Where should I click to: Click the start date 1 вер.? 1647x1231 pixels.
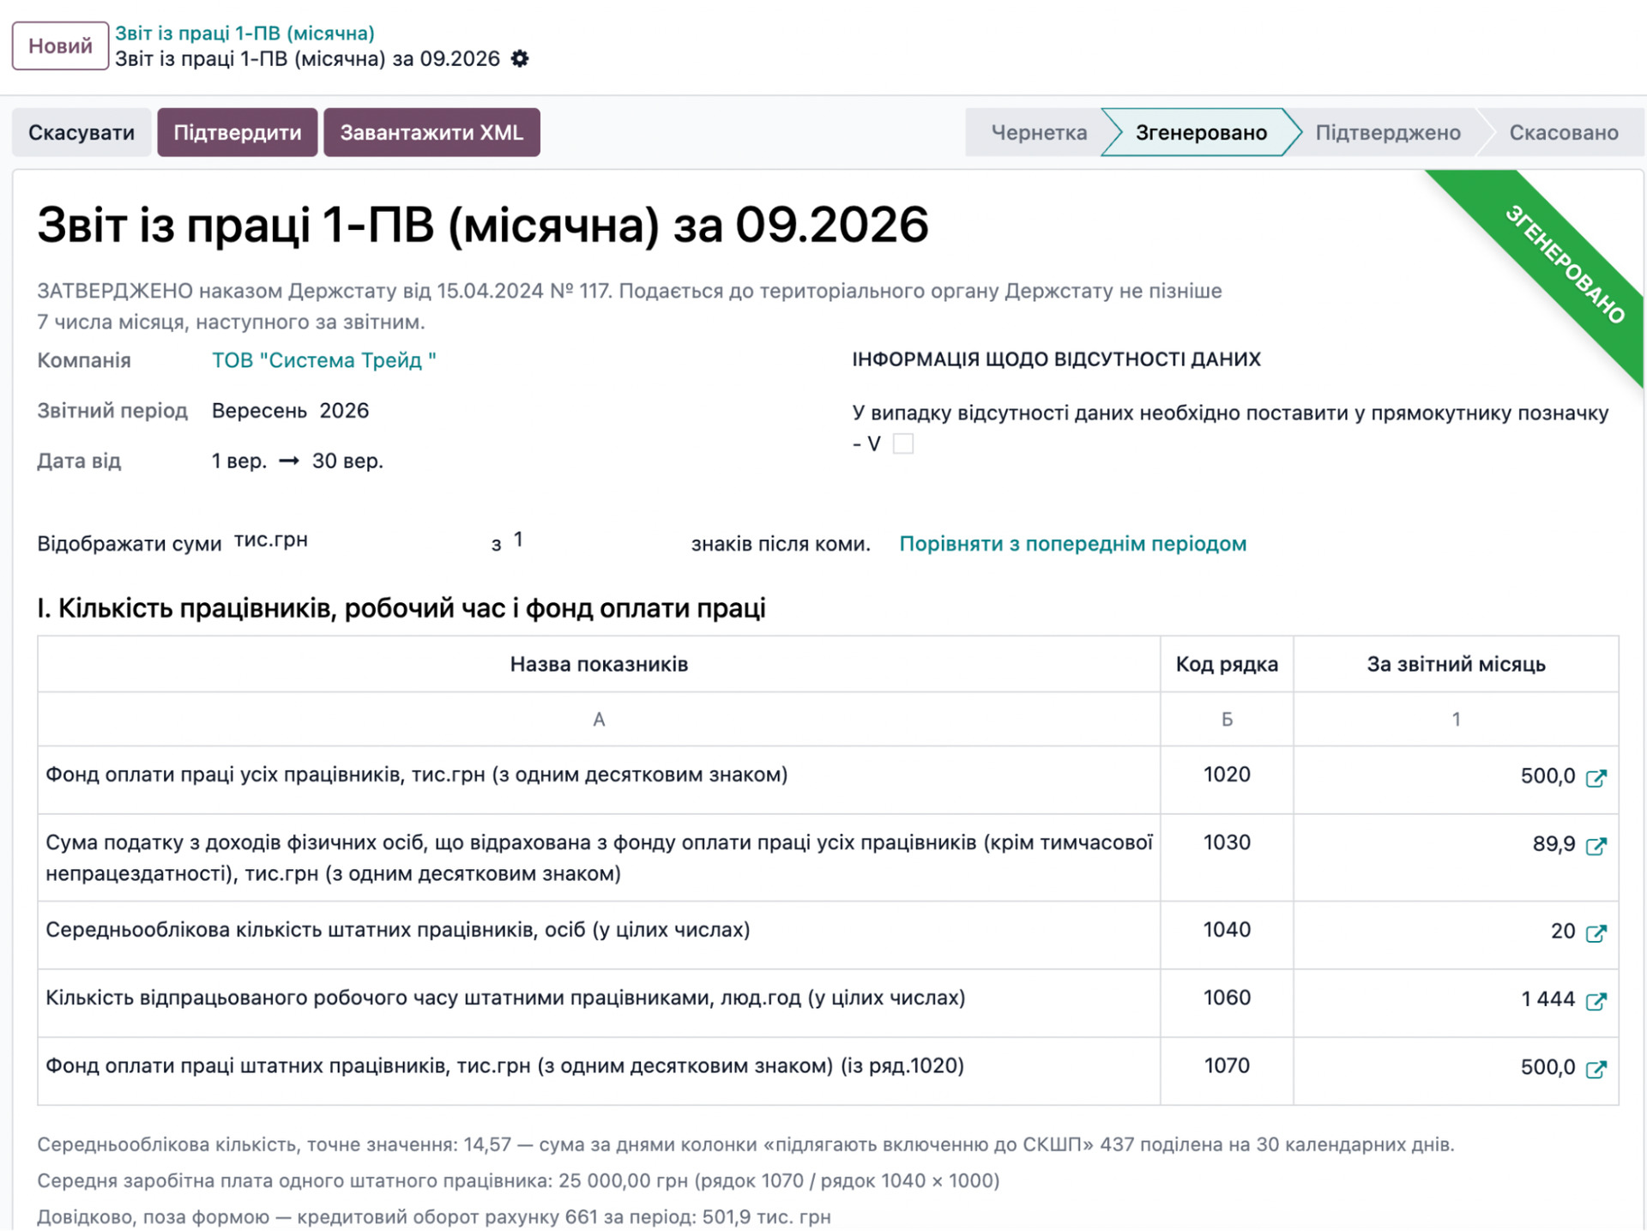tap(239, 461)
